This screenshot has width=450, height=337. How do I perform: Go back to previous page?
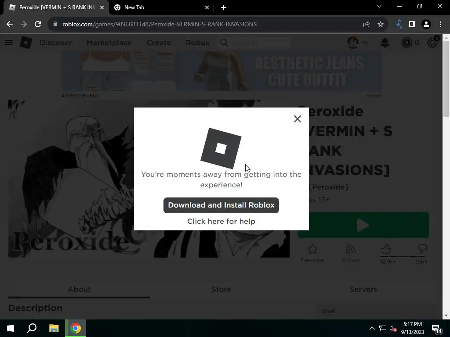point(10,25)
